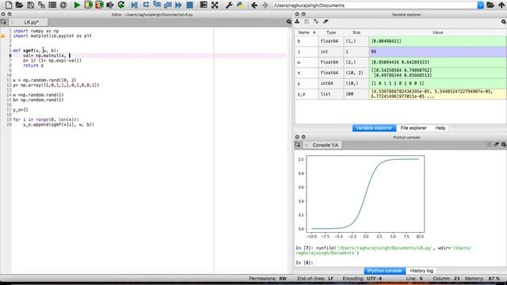Sort variables by Size column
This screenshot has width=507, height=285.
356,32
